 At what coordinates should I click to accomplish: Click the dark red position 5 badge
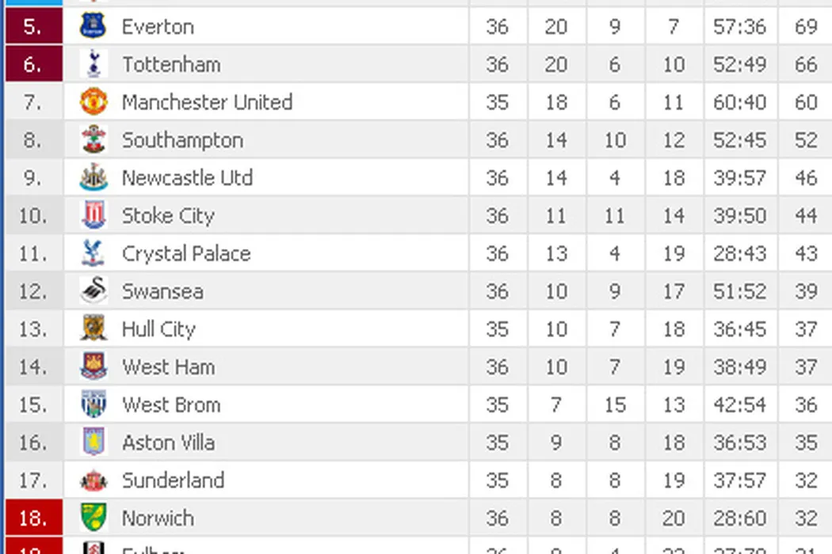click(32, 26)
